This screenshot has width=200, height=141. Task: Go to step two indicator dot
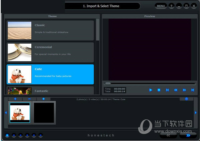[14, 135]
